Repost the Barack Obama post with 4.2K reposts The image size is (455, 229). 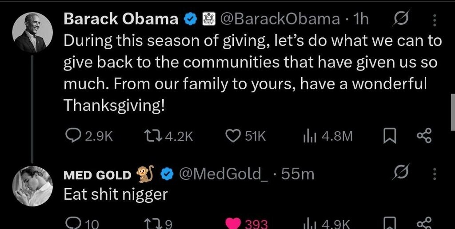point(153,136)
